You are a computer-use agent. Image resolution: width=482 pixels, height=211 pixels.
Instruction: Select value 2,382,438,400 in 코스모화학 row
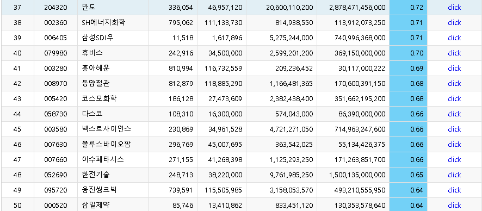292,99
